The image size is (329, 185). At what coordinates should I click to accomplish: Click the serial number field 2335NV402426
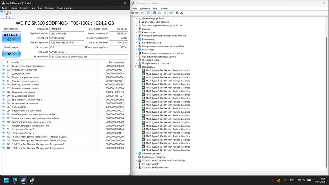click(66, 33)
